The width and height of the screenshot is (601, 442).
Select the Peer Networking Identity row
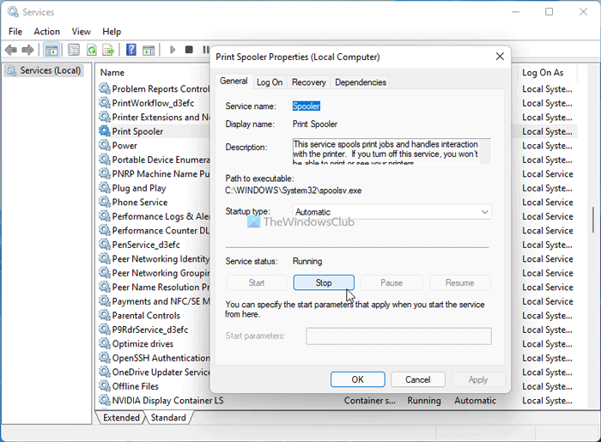tap(154, 258)
